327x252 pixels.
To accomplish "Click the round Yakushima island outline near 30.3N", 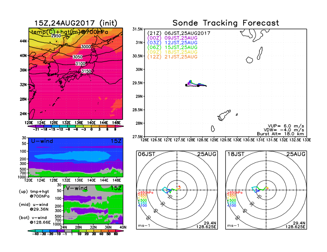I will click(x=249, y=60).
